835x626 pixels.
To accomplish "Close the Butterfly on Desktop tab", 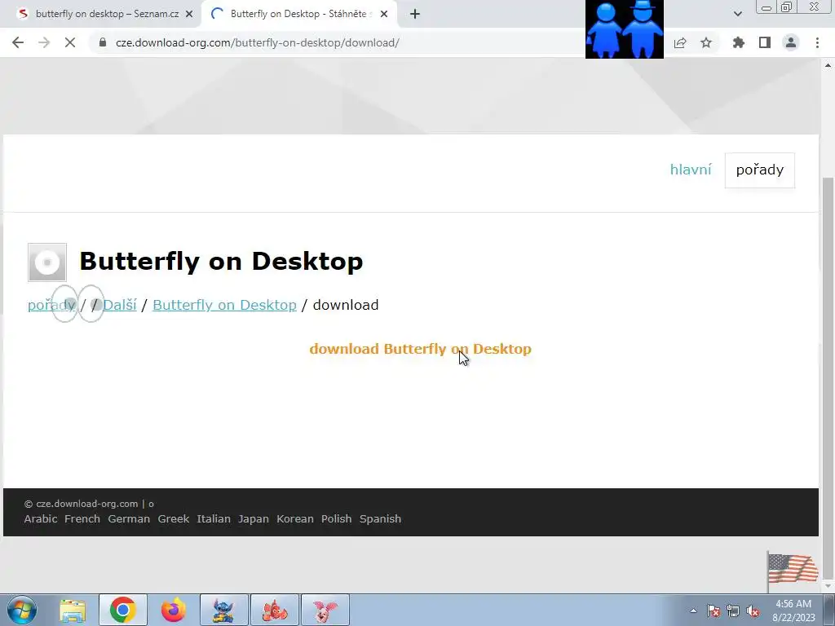I will [x=384, y=15].
